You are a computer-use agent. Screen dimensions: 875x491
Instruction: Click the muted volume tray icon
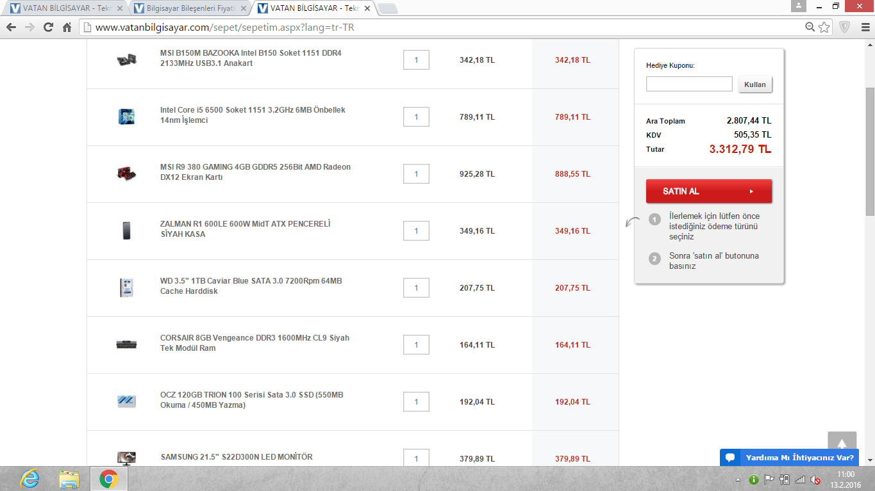[815, 479]
